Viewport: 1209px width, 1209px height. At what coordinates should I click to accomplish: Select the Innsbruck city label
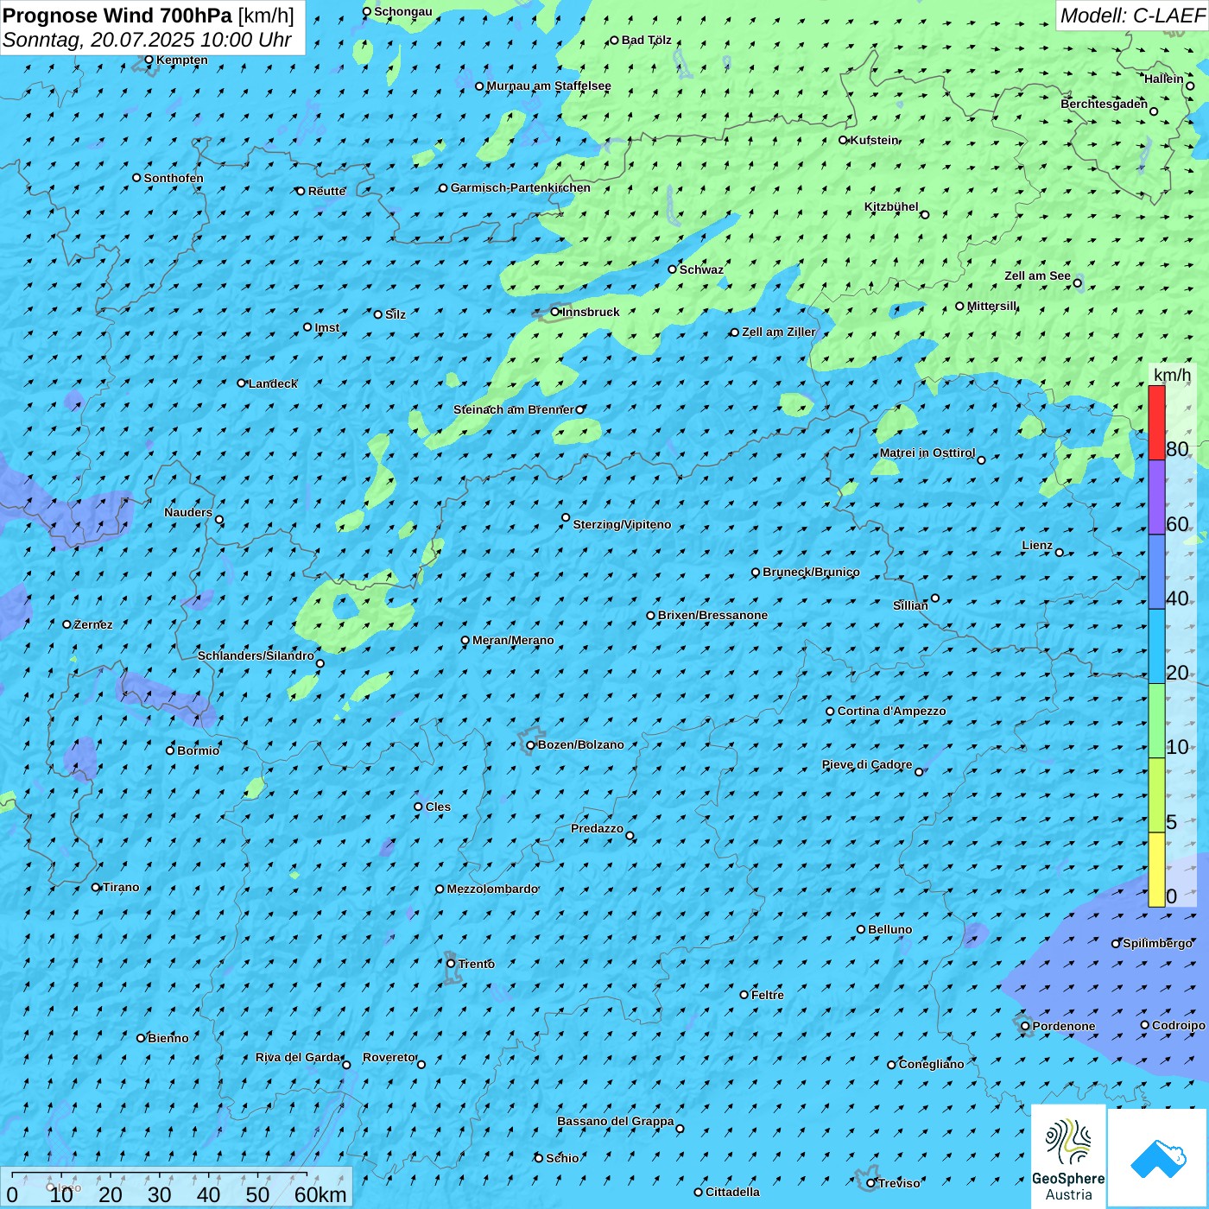tap(591, 312)
